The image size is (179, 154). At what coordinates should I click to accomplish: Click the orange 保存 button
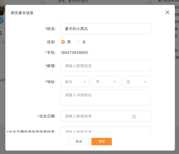tap(101, 142)
